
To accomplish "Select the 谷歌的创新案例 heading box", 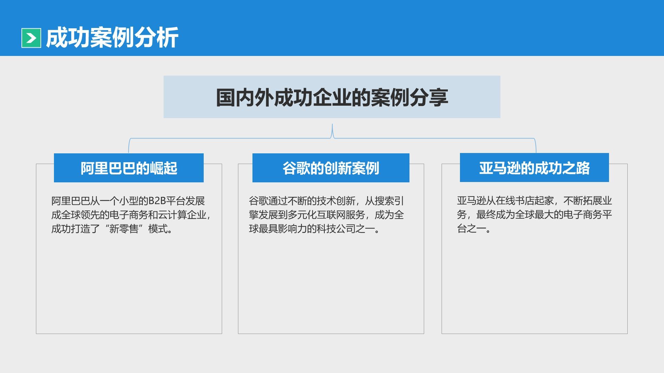I will tap(331, 168).
